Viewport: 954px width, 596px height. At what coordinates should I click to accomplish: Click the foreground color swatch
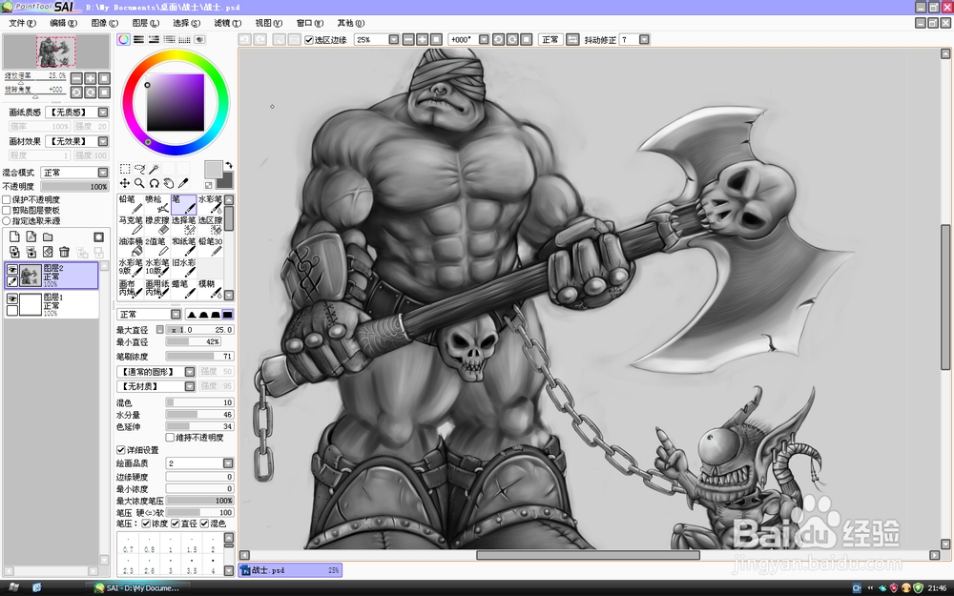tap(213, 170)
